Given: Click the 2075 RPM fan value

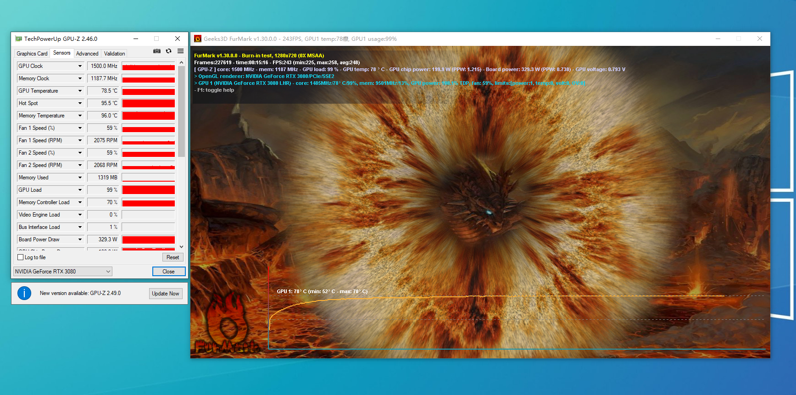Looking at the screenshot, I should pyautogui.click(x=103, y=140).
